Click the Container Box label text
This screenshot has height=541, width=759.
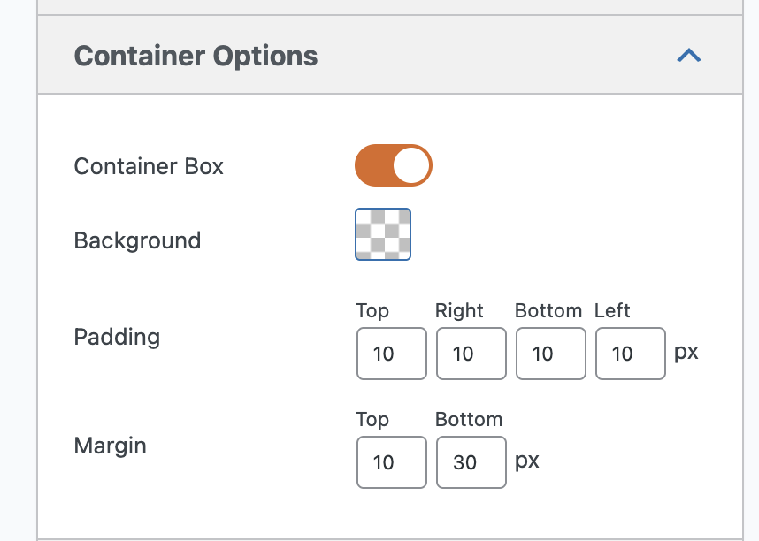(x=149, y=166)
